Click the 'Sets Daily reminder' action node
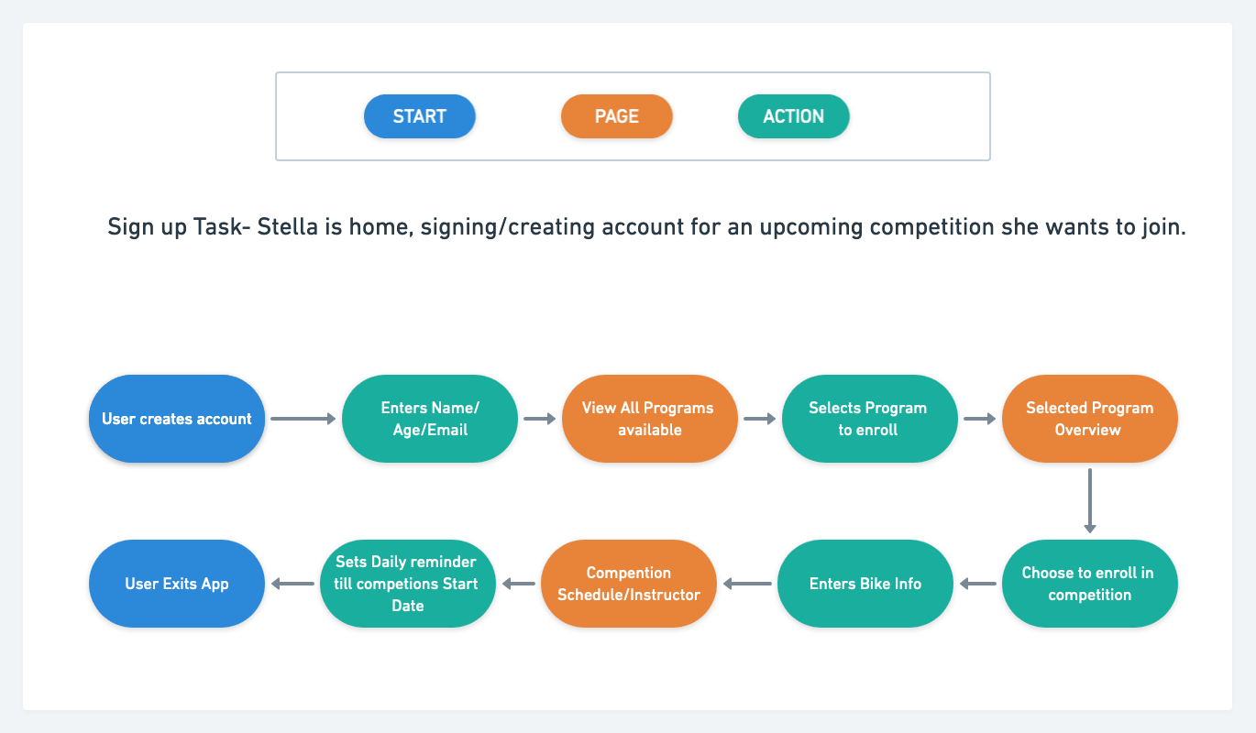 (407, 584)
